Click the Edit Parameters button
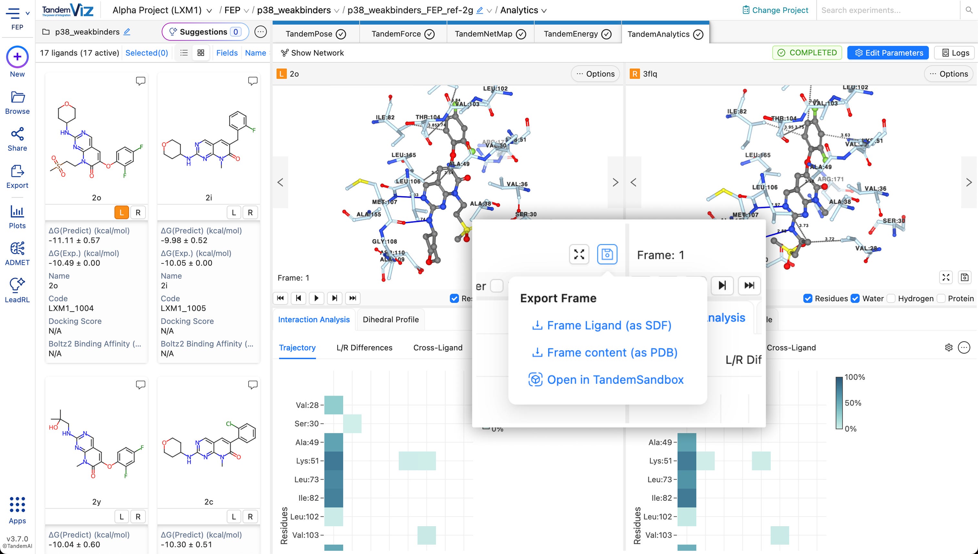The height and width of the screenshot is (554, 978). tap(888, 53)
